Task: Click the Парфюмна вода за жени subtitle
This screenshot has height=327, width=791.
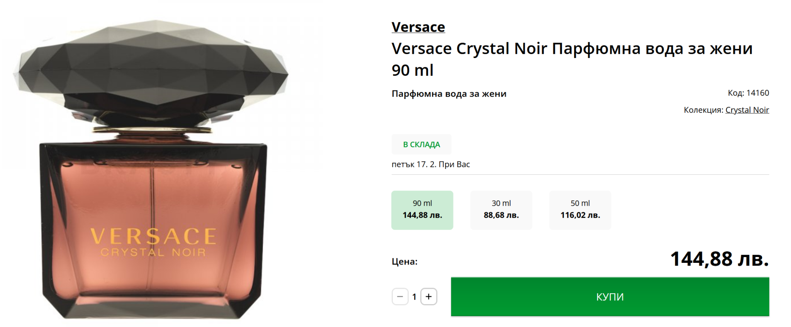Action: coord(449,94)
